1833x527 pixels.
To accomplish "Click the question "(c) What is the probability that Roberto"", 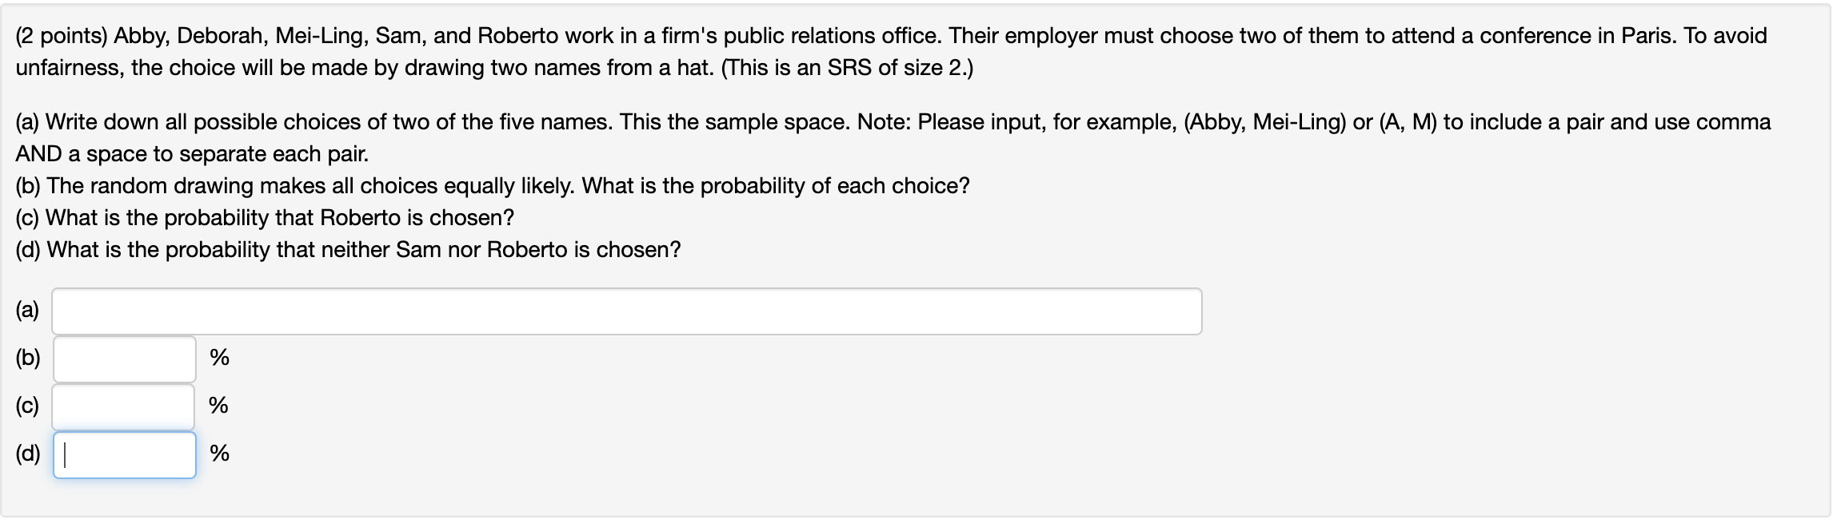I will 265,218.
